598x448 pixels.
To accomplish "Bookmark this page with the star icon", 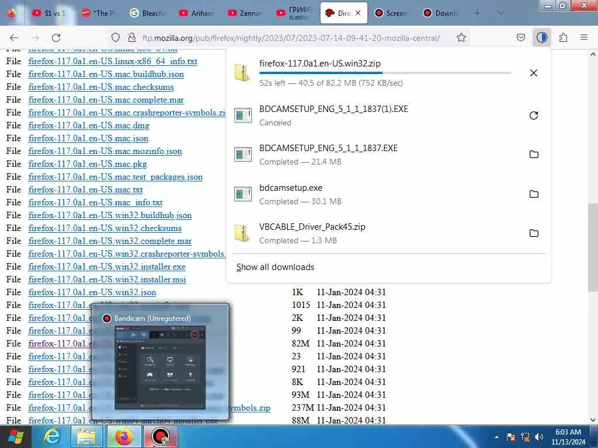I will tap(461, 37).
